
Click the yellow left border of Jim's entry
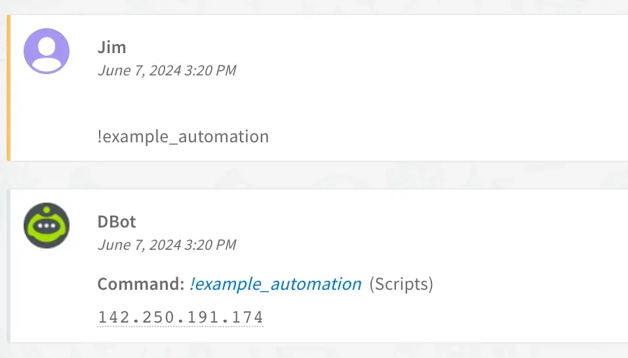tap(9, 88)
